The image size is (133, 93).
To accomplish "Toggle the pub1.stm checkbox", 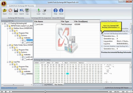I will pos(23,57).
